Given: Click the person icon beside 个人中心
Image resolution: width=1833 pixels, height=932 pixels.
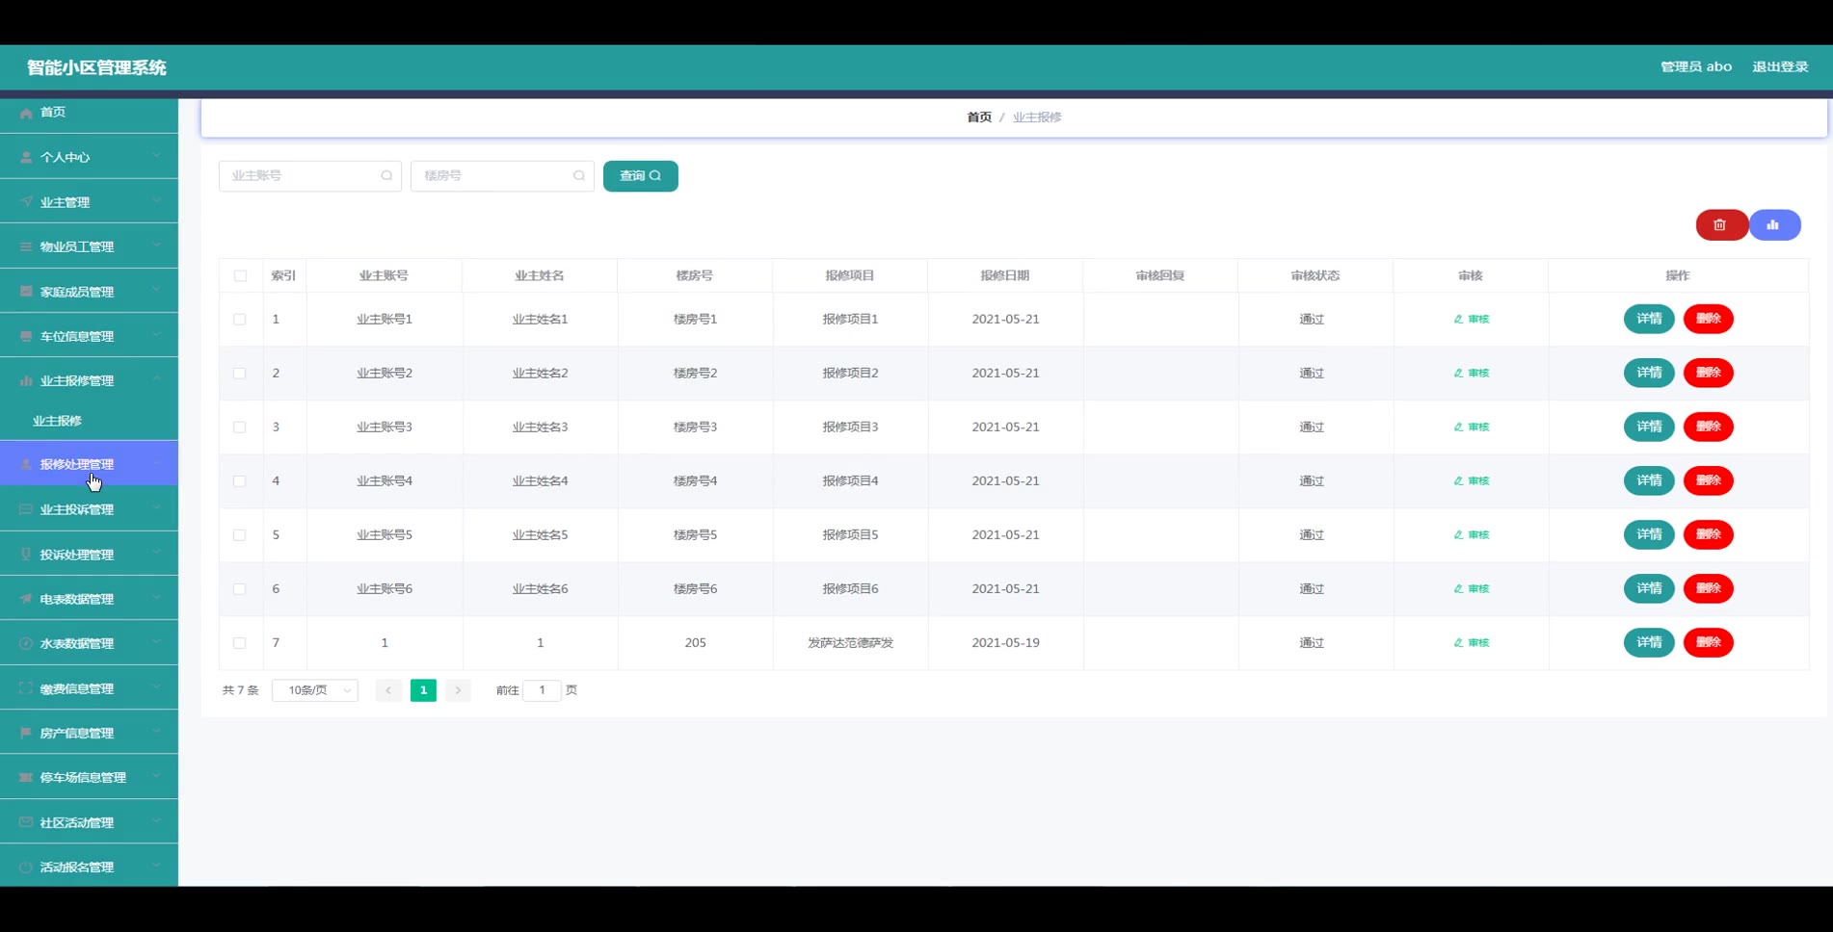Looking at the screenshot, I should (26, 157).
